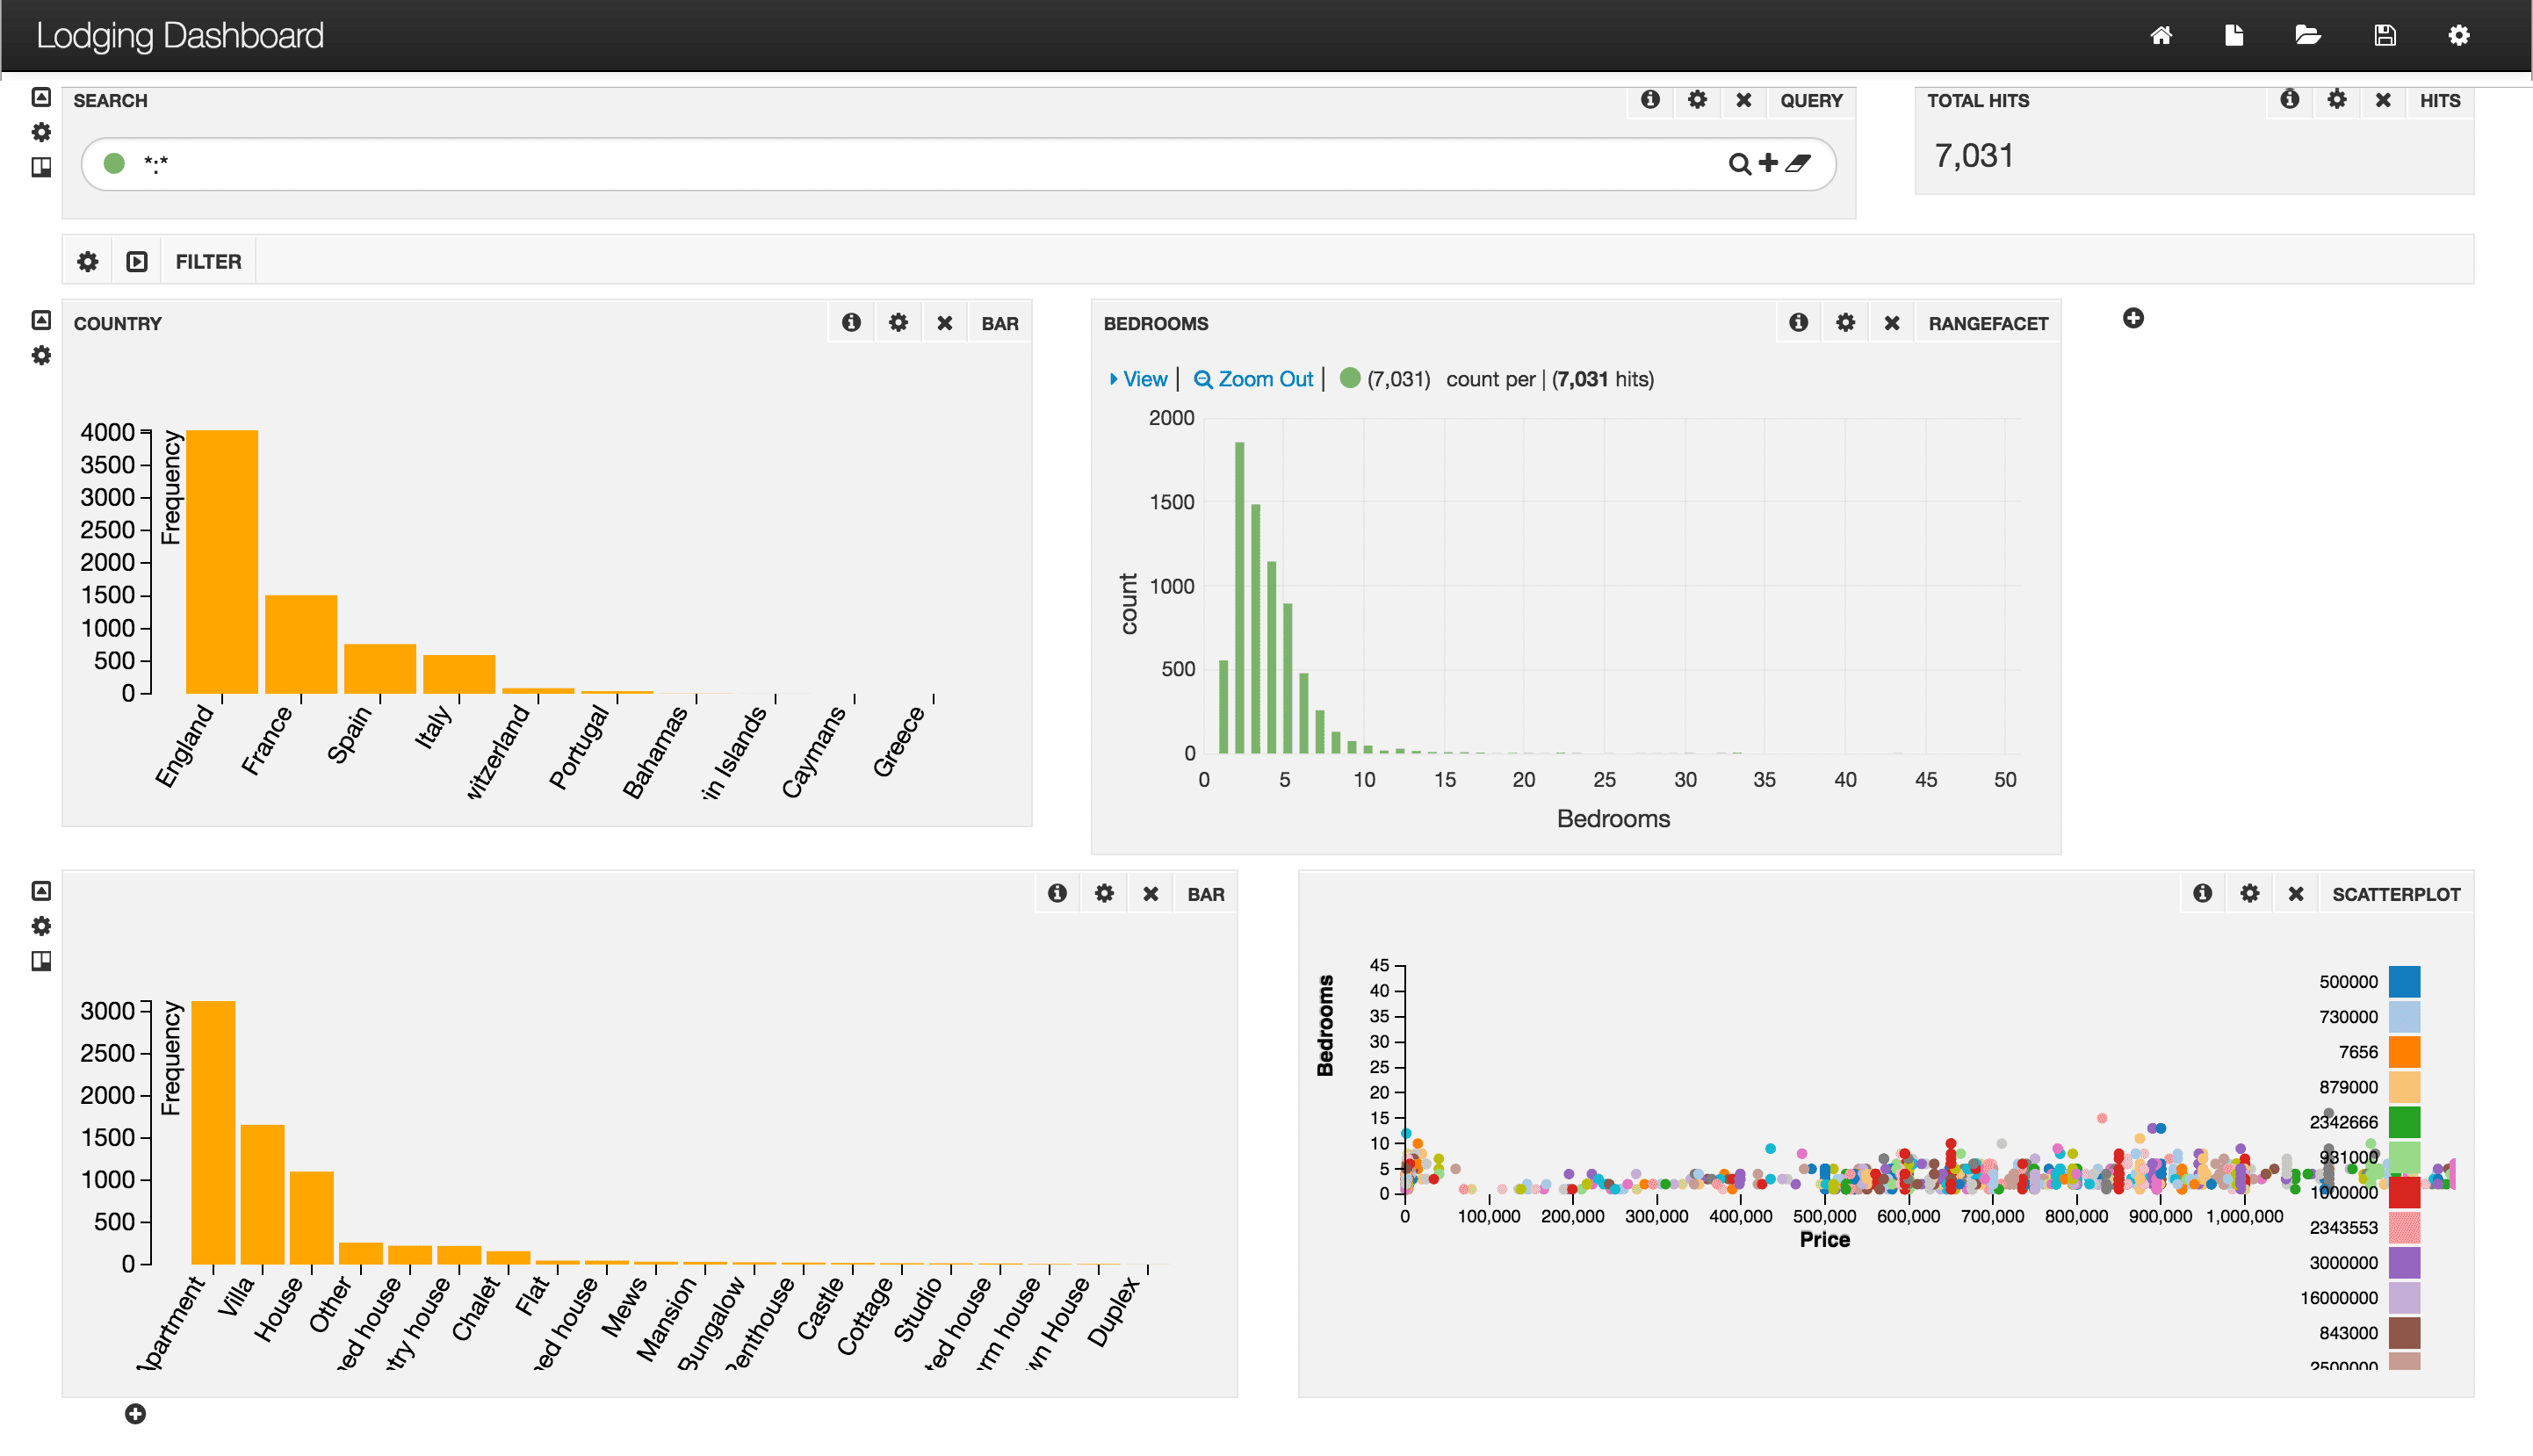The height and width of the screenshot is (1456, 2533).
Task: Configure the Bedrooms rangefacet panel
Action: point(1845,323)
